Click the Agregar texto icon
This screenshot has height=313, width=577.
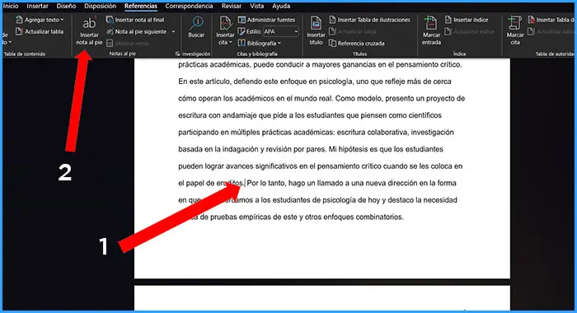tap(19, 20)
